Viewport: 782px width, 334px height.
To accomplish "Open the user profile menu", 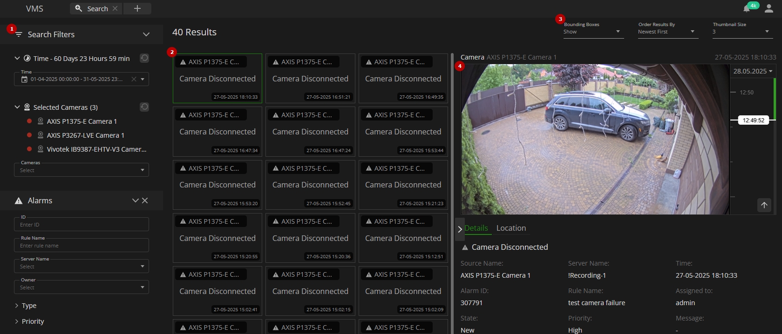I will point(769,9).
